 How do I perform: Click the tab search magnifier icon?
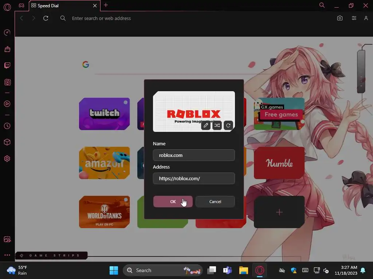[x=322, y=5]
